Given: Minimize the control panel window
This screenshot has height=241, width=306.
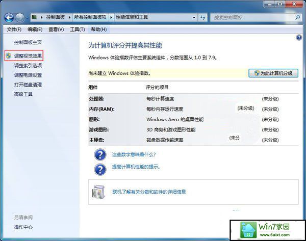Looking at the screenshot, I should point(269,4).
